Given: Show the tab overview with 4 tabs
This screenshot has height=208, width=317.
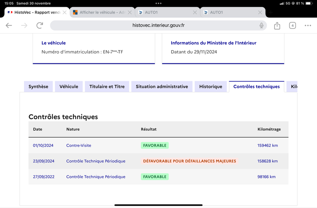Looking at the screenshot, I should [292, 25].
